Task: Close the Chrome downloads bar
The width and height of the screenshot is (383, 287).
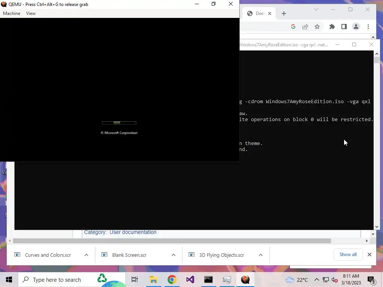Action: (x=369, y=254)
